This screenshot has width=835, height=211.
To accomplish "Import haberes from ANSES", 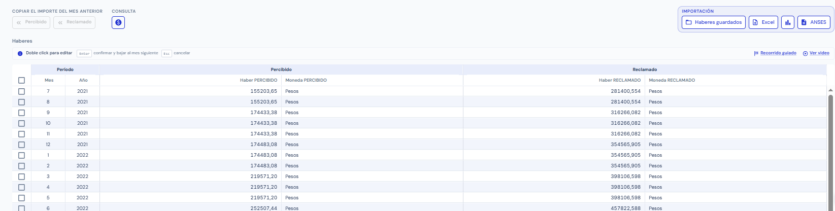I will 814,22.
